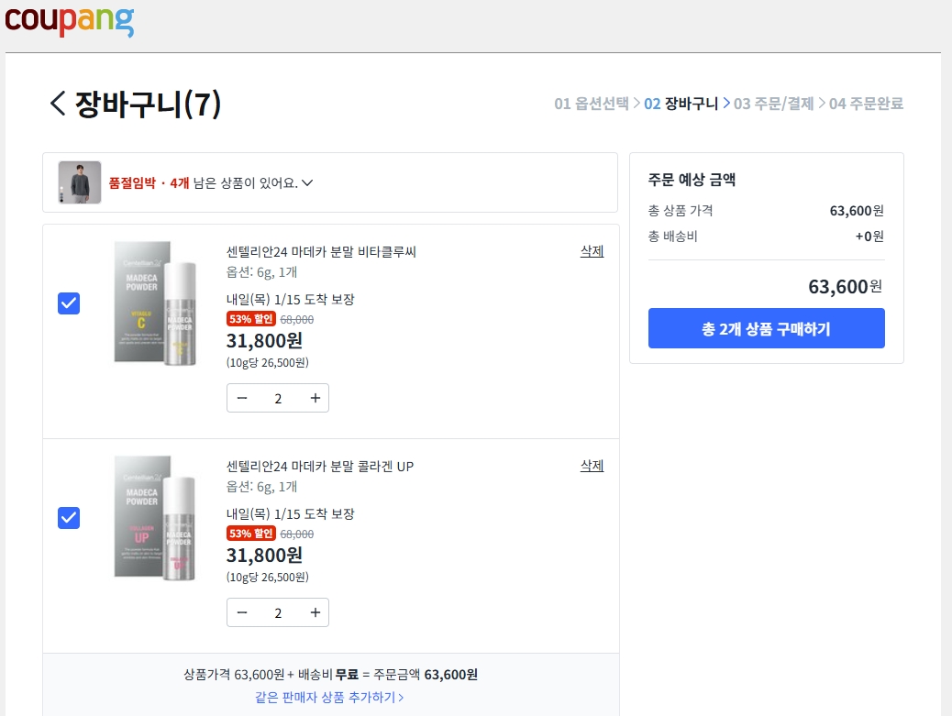Open 센텔리안24 마데카 분말 비타클루씨 title
This screenshot has height=716, width=952.
click(321, 252)
